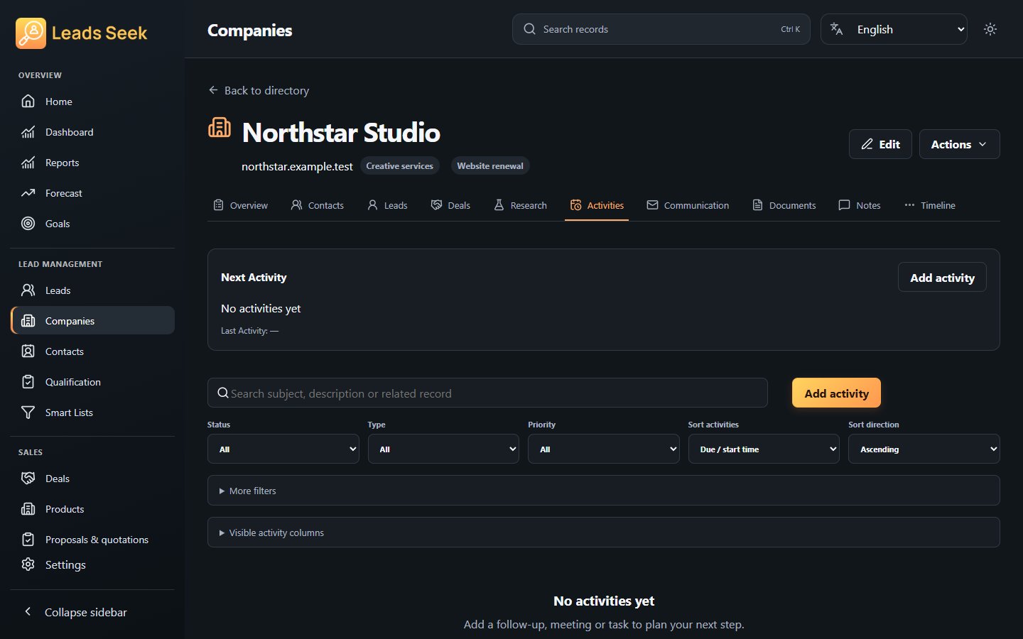Click the orange Add activity button
Screen dimensions: 1023x639
click(x=836, y=393)
